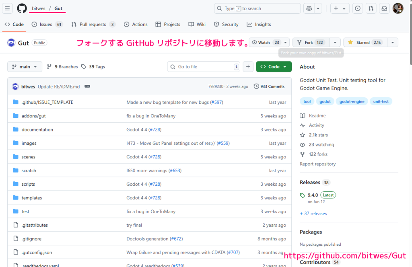Open the addons/gut folder
The image size is (412, 267).
[x=34, y=116]
